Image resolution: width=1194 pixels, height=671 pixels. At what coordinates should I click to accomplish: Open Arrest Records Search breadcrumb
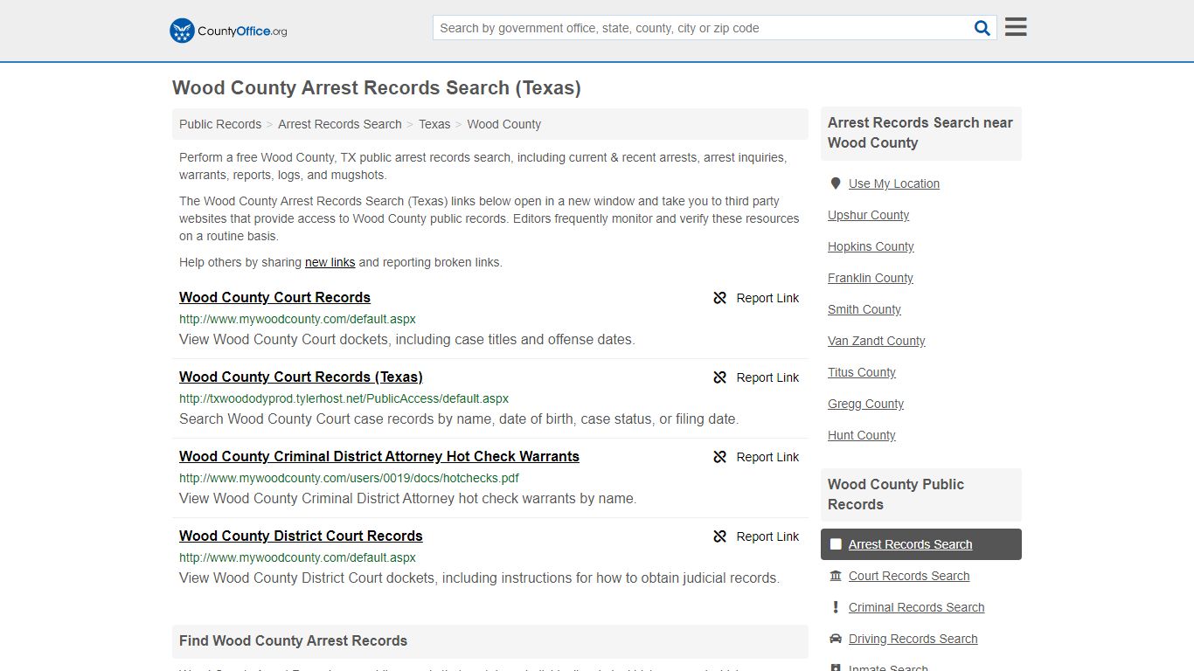[340, 124]
